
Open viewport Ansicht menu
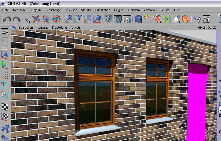tap(75, 28)
